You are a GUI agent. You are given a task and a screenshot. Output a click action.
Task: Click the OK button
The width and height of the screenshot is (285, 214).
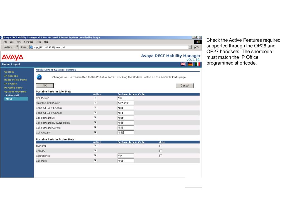pos(45,86)
